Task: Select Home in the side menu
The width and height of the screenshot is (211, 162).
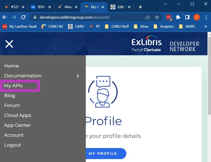Action: (11, 66)
